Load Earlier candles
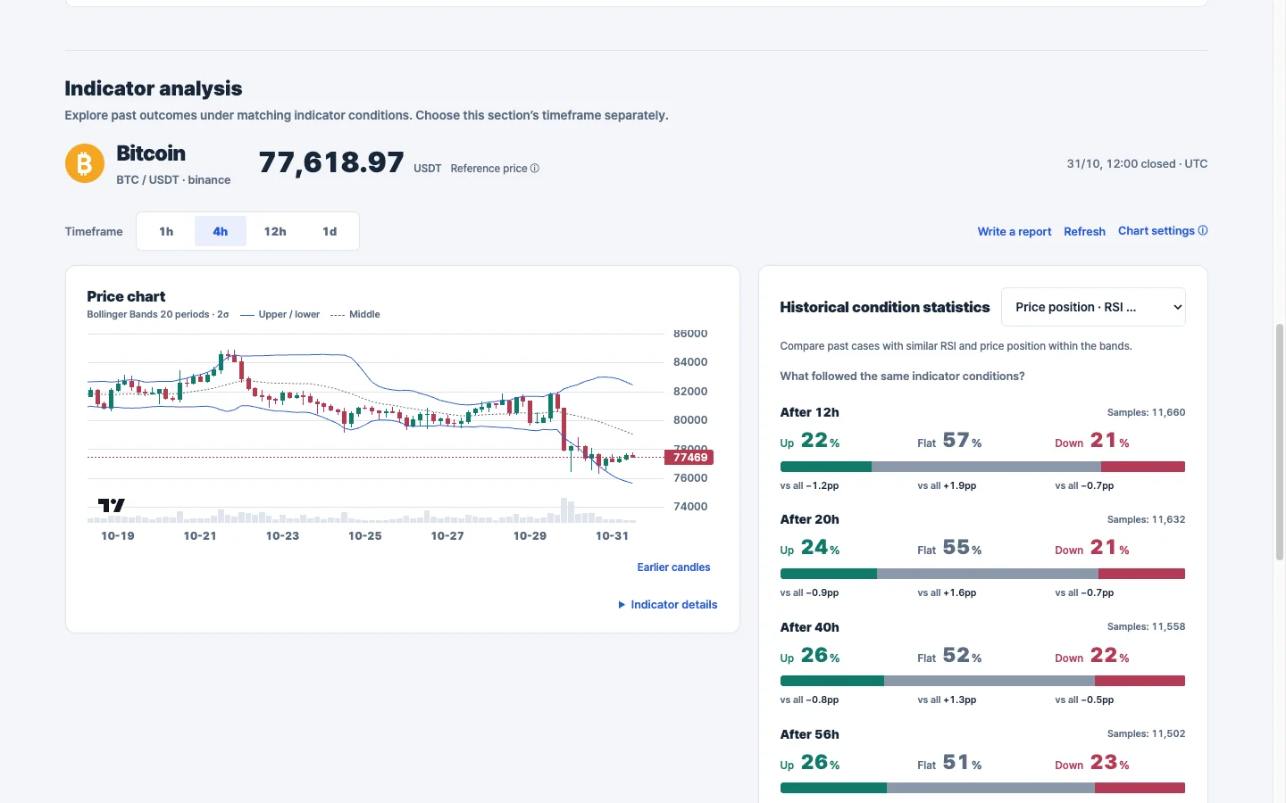 coord(673,567)
